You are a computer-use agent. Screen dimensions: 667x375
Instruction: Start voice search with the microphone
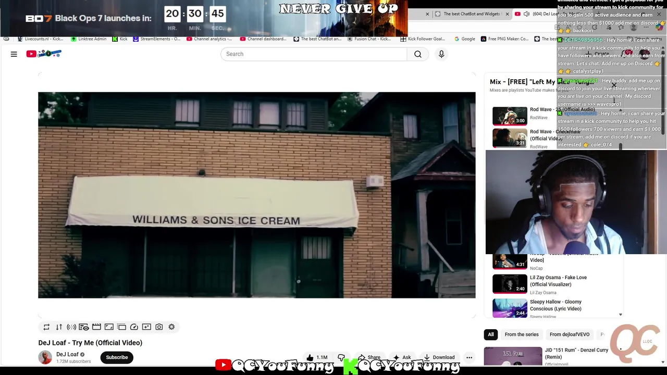coord(441,54)
